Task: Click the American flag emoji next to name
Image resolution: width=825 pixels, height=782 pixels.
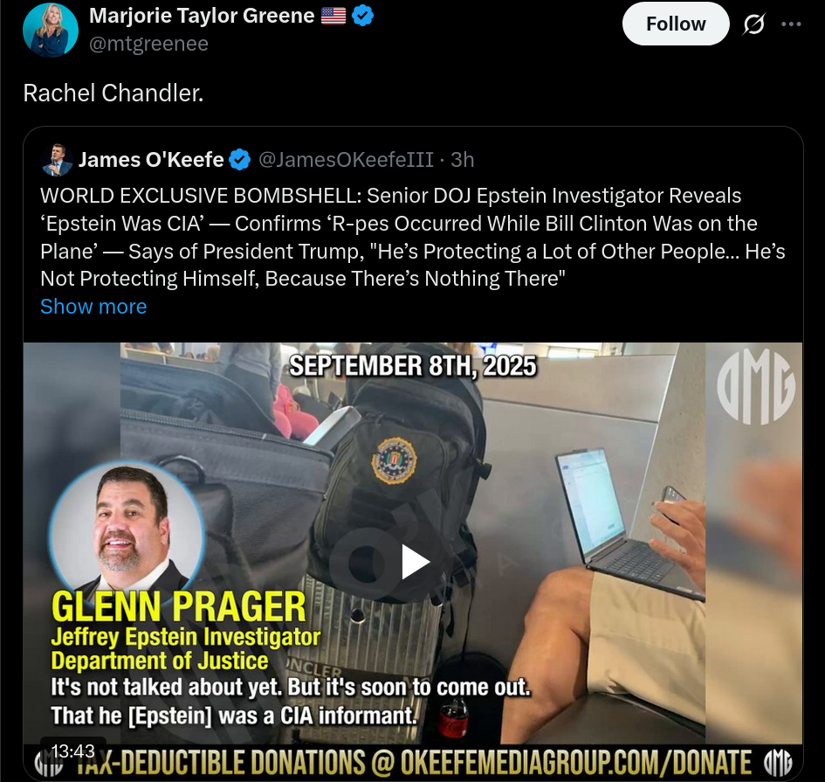Action: [x=333, y=16]
